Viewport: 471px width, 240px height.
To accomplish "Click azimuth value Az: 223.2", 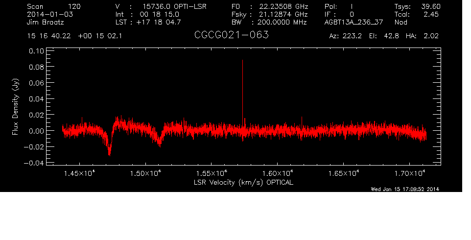I will point(346,36).
